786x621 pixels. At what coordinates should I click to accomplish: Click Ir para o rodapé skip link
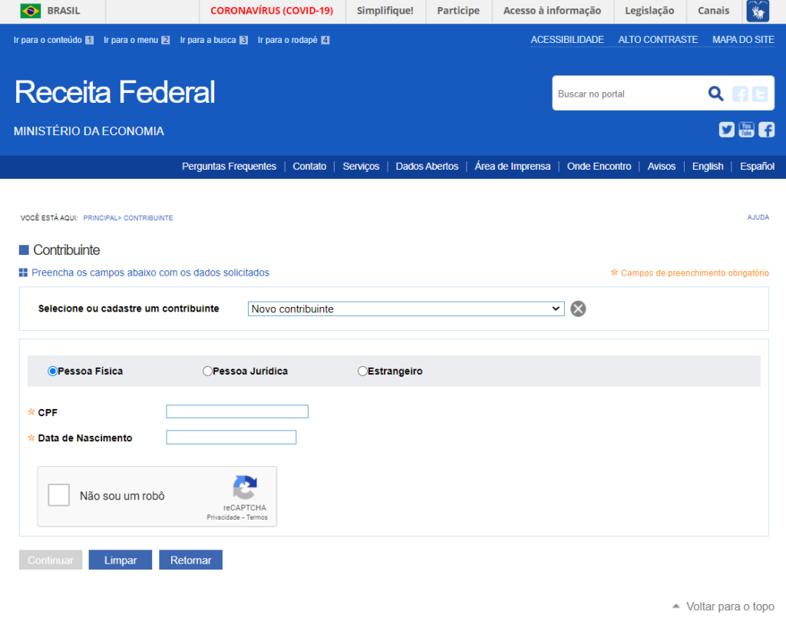click(293, 40)
